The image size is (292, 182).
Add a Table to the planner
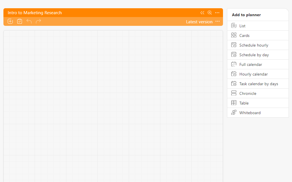coord(258,103)
